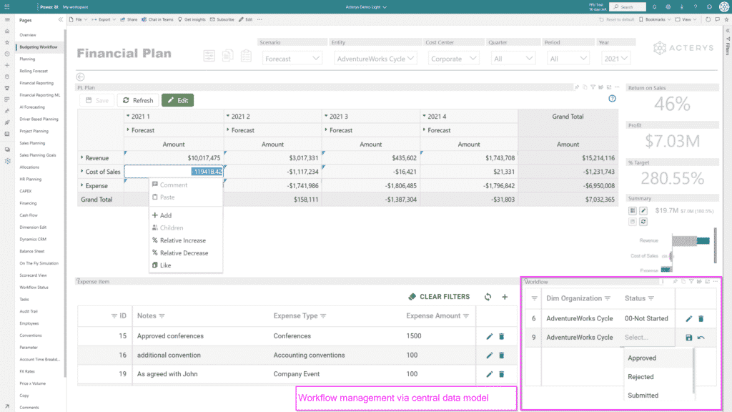Click the back arrow below Financial Plan
This screenshot has height=412, width=732.
pyautogui.click(x=80, y=77)
